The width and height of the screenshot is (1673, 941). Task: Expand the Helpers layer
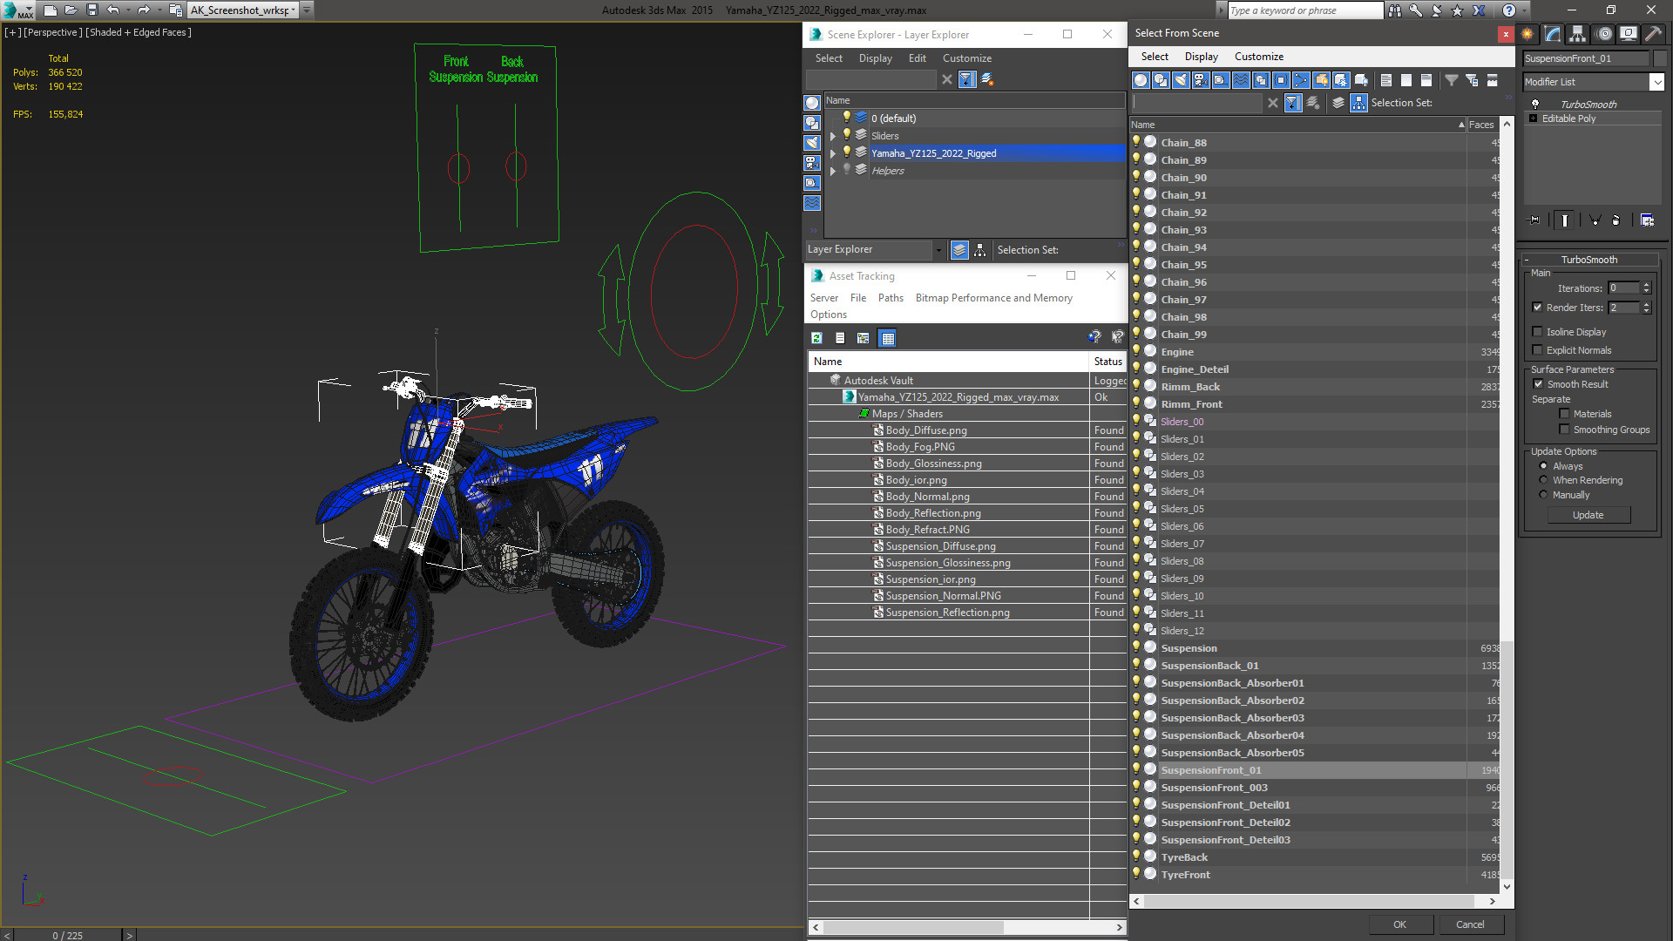tap(833, 171)
